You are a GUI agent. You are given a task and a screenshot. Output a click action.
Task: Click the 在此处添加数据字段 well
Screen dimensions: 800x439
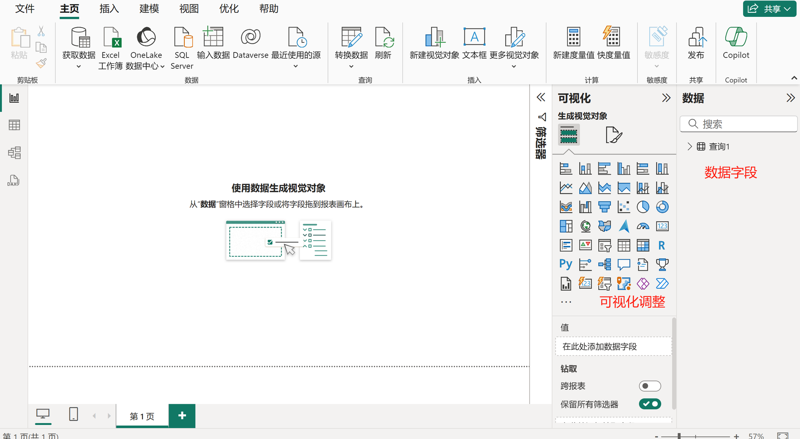tap(614, 346)
